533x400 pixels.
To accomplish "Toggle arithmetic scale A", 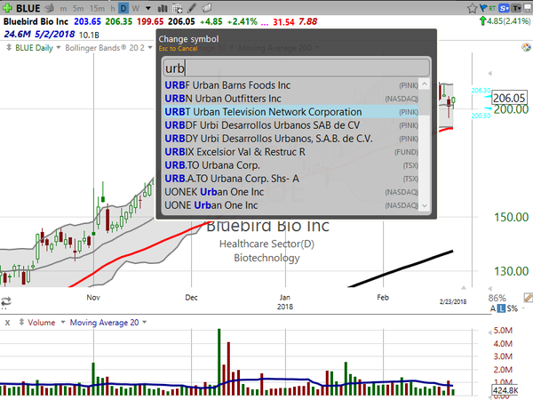I will click(x=493, y=308).
